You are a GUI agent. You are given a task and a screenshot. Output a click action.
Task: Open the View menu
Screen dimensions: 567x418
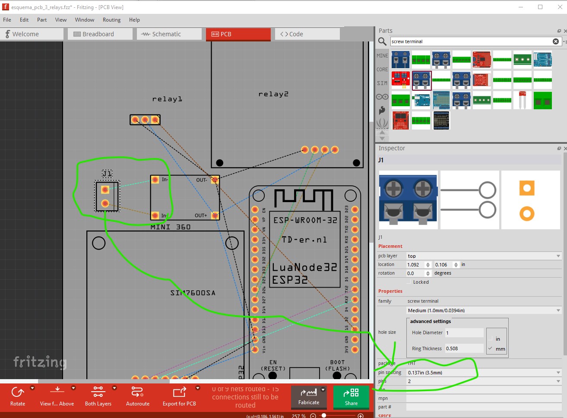point(61,20)
